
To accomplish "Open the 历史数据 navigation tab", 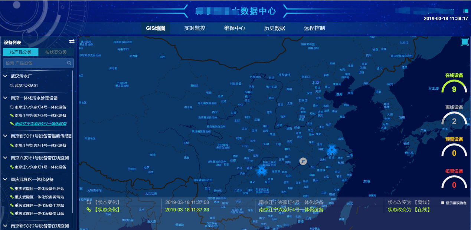I will (276, 28).
